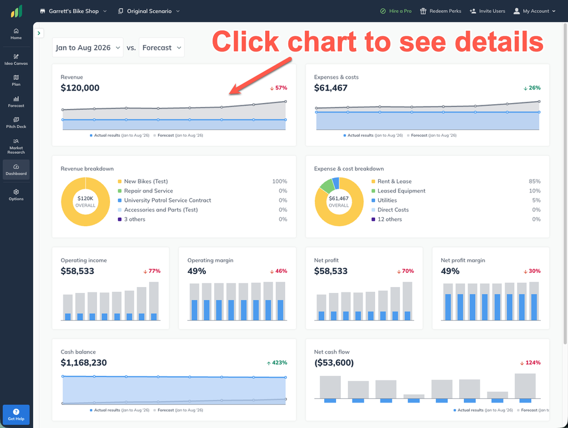Screen dimensions: 568x428
Task: Click the 57% revenue variance indicator
Action: pyautogui.click(x=278, y=88)
